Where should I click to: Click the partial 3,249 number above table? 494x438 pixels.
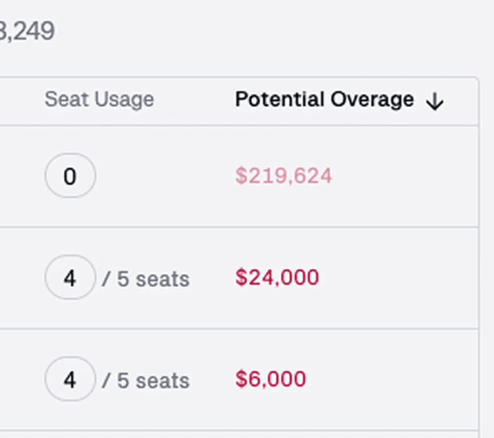tap(27, 32)
